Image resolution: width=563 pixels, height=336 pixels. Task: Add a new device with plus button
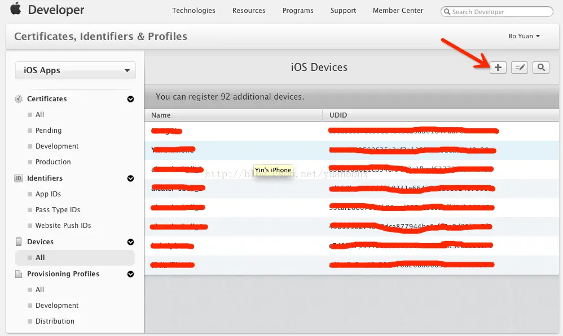pyautogui.click(x=498, y=68)
